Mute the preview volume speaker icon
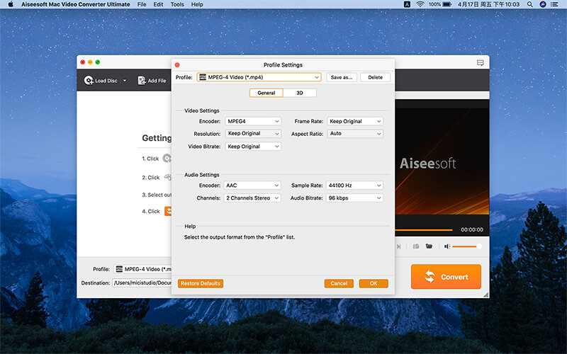This screenshot has height=354, width=567. point(447,246)
